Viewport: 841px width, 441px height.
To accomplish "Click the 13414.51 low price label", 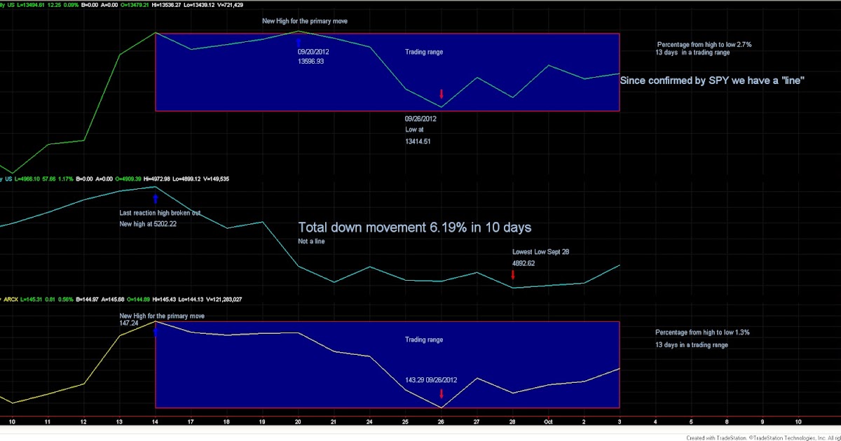I will 417,141.
